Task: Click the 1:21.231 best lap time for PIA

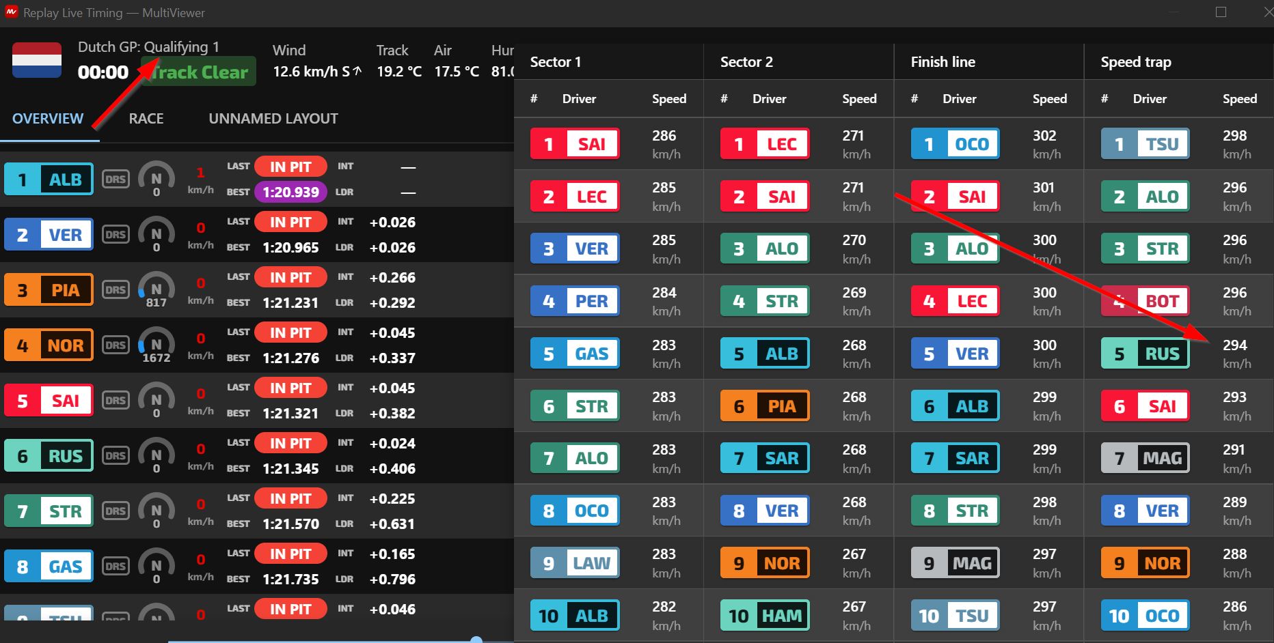Action: coord(290,303)
